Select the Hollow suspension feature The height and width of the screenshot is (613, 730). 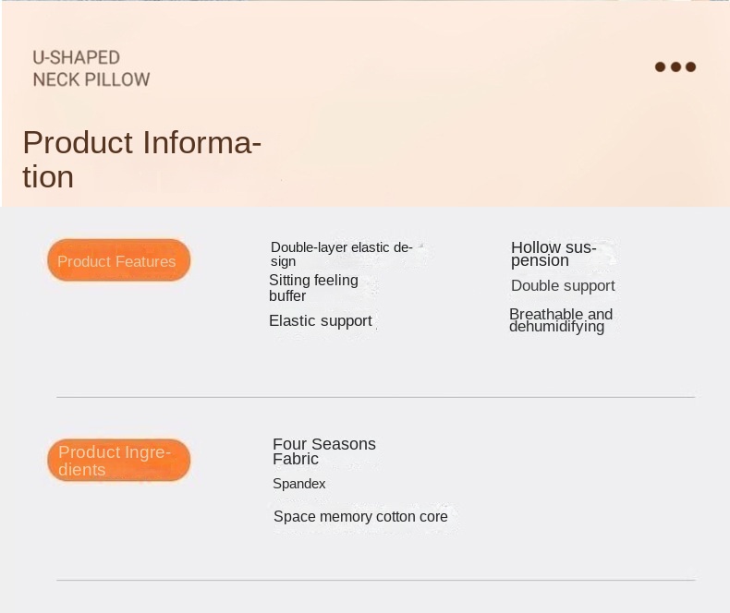(x=554, y=254)
